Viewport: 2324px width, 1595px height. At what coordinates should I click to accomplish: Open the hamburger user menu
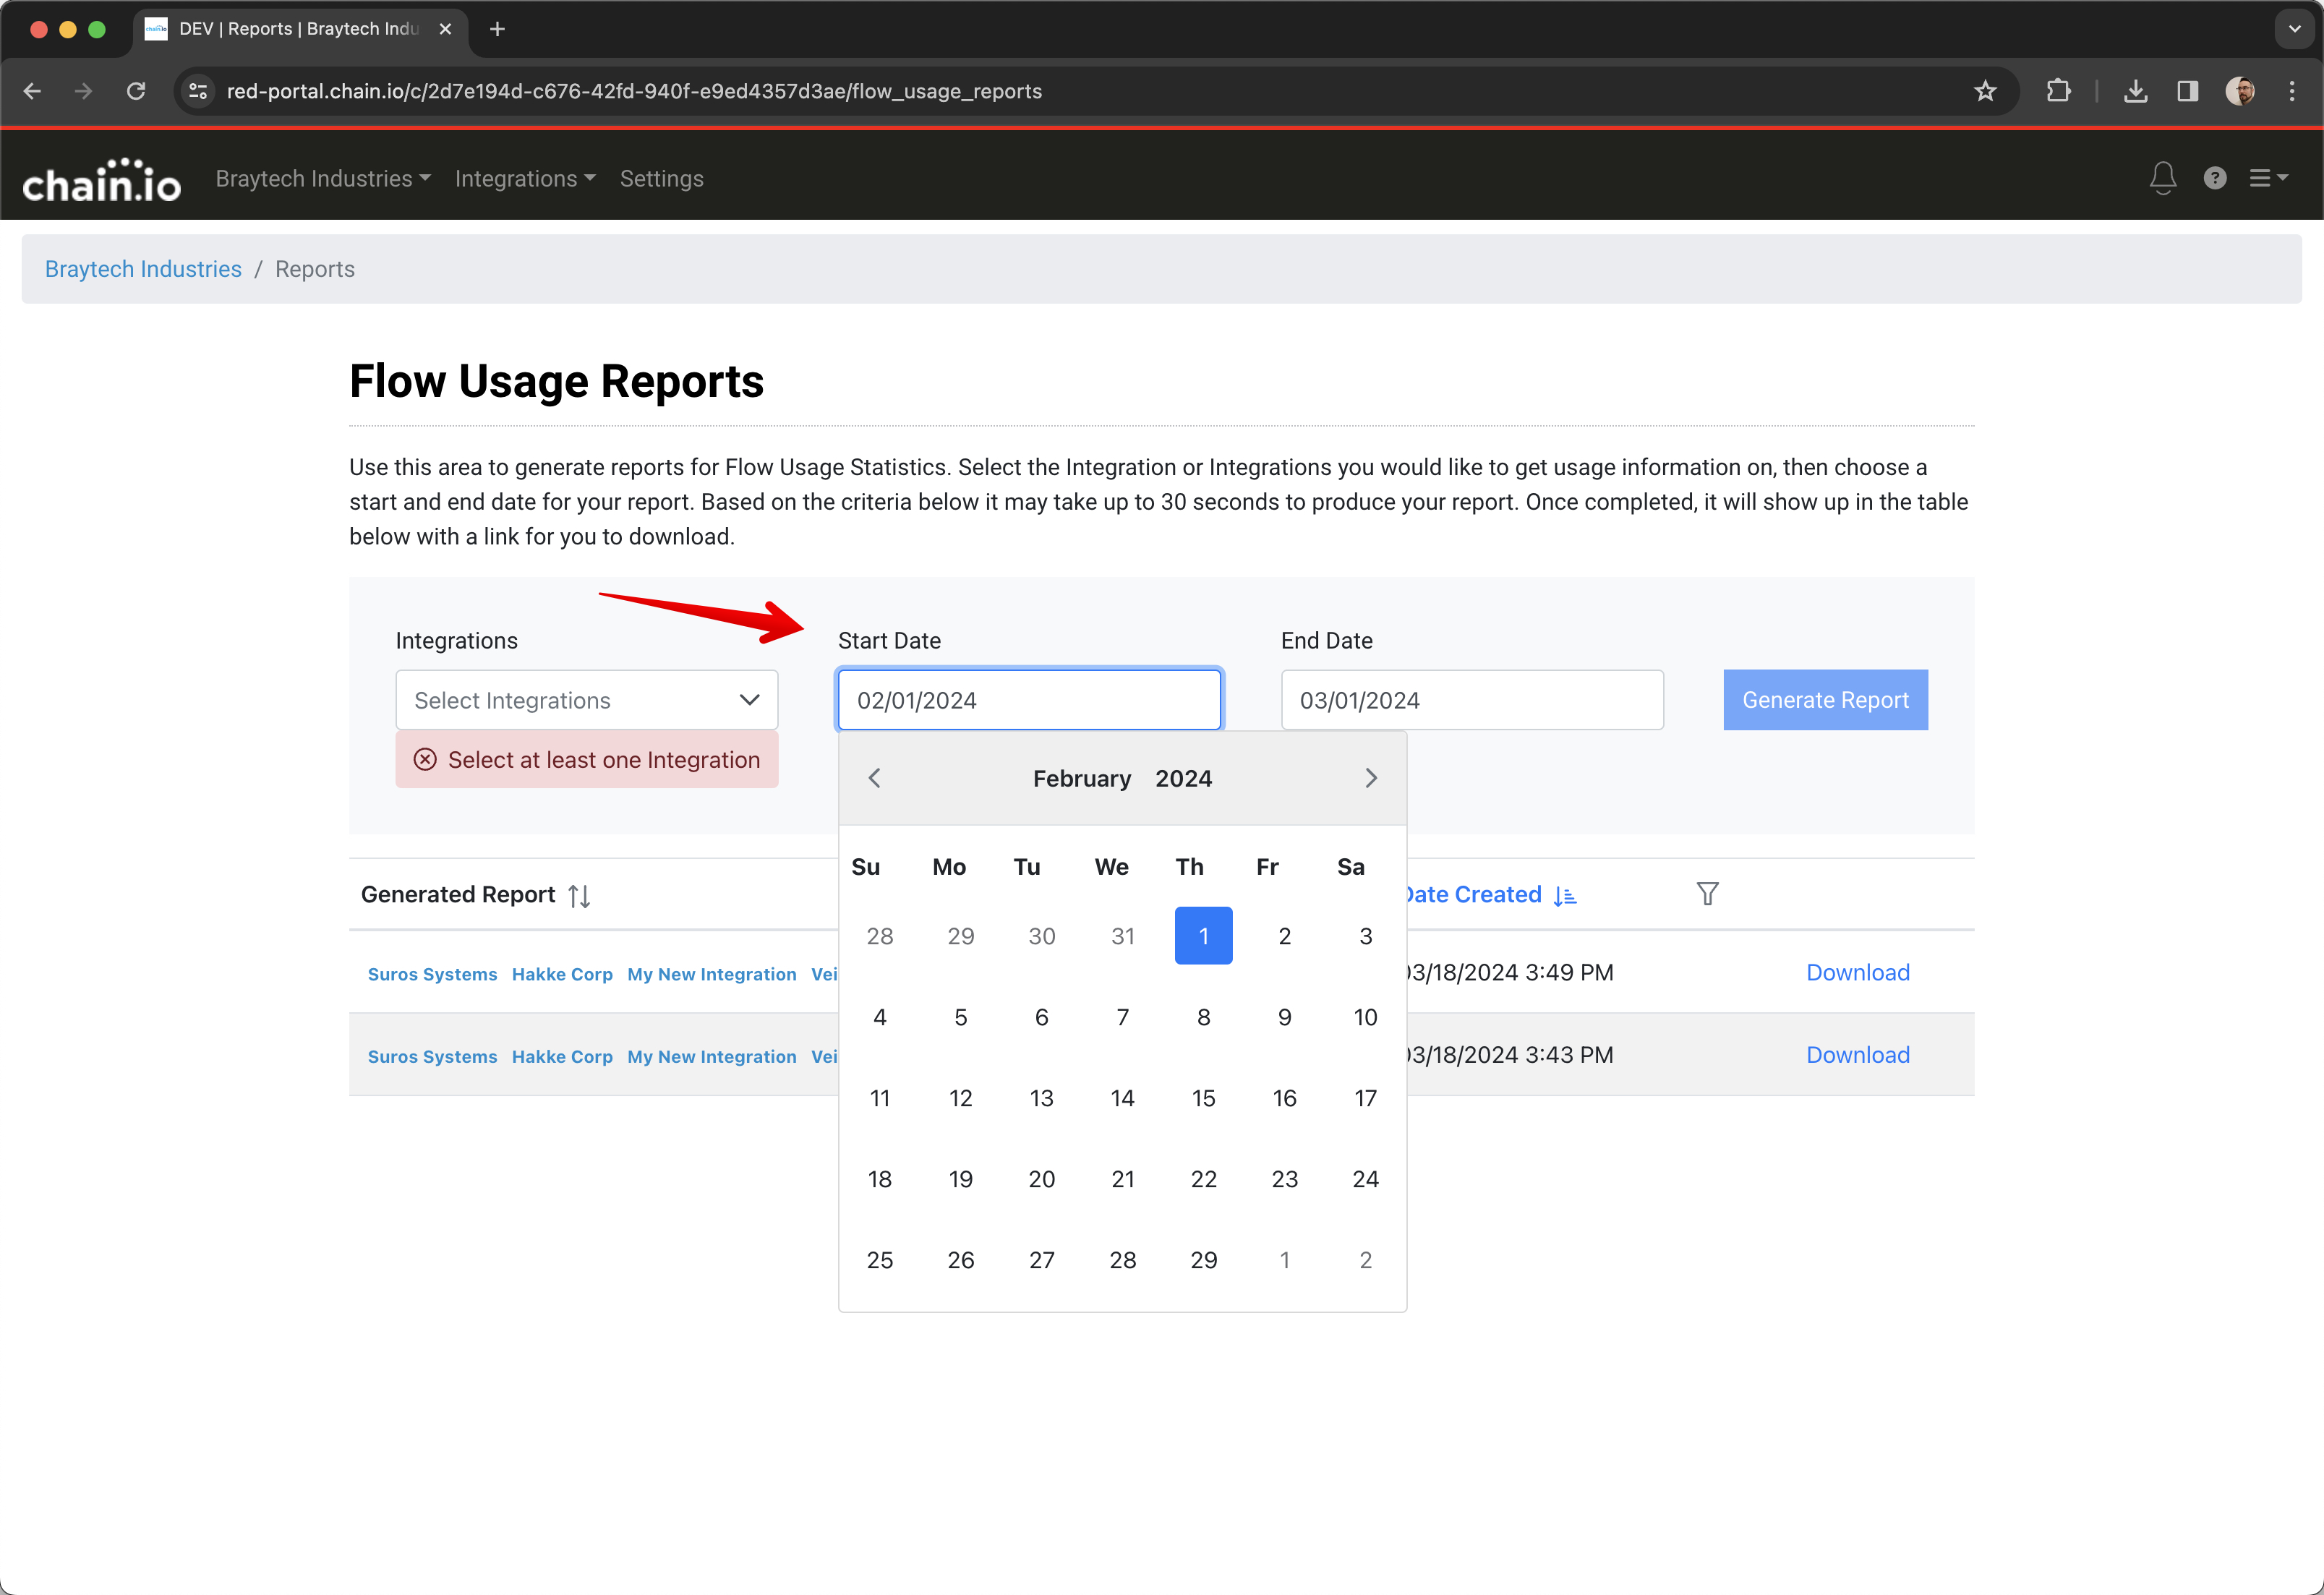(x=2267, y=178)
